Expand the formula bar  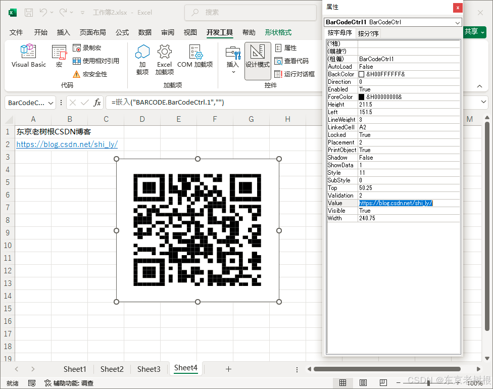click(483, 102)
